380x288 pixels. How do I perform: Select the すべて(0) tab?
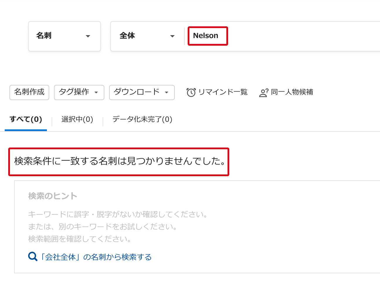point(26,119)
